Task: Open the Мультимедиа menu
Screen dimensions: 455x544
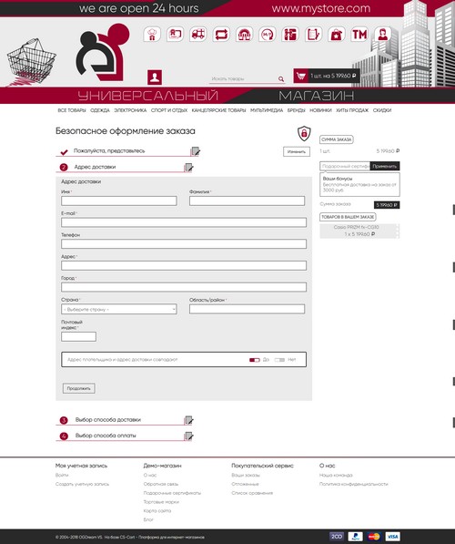Action: (267, 110)
